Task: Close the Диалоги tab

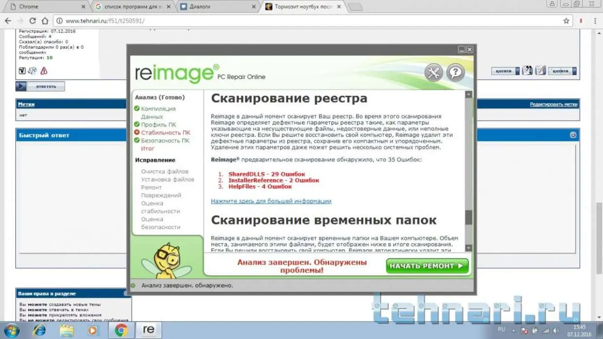Action: point(253,7)
